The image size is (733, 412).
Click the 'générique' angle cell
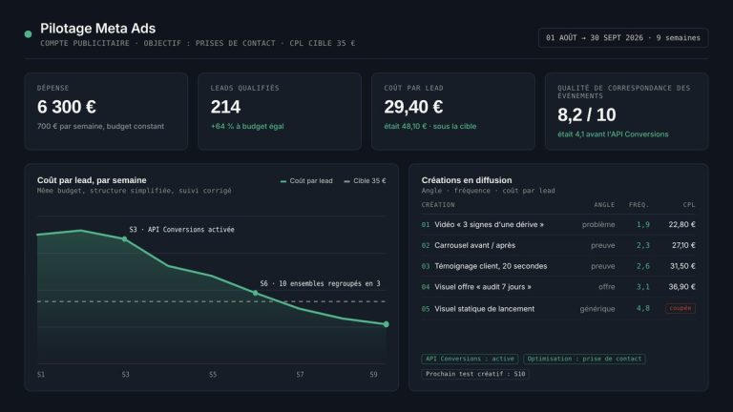click(x=597, y=309)
